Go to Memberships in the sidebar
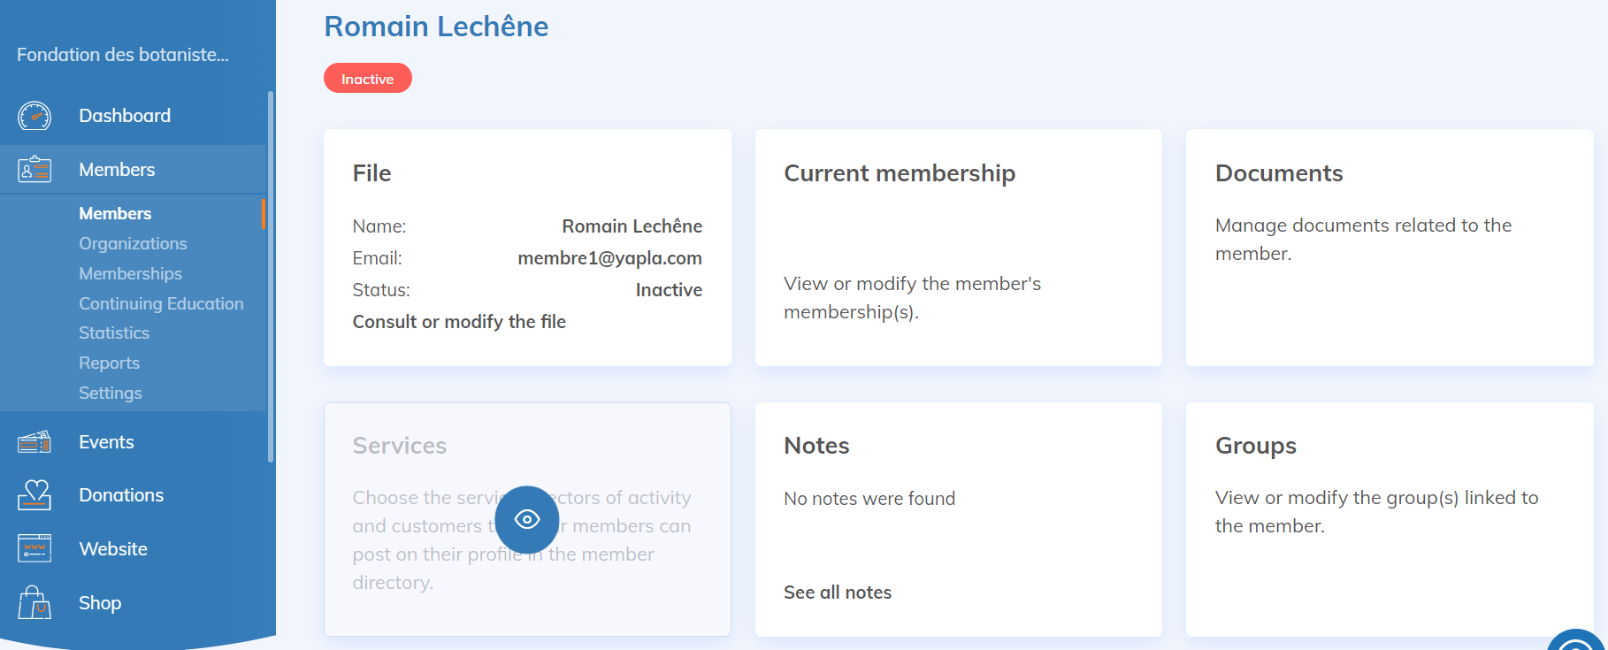This screenshot has height=650, width=1608. (130, 273)
